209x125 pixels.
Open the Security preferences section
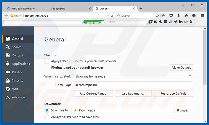click(x=18, y=80)
